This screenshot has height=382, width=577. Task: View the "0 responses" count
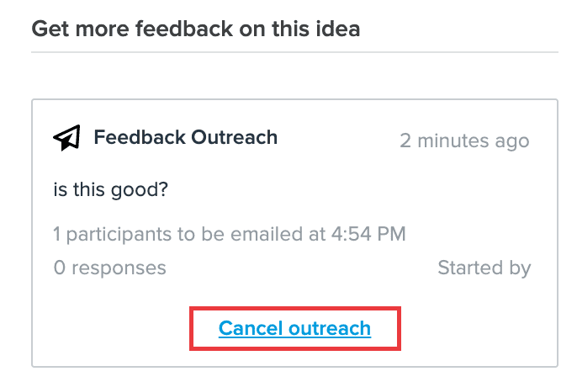tap(110, 268)
